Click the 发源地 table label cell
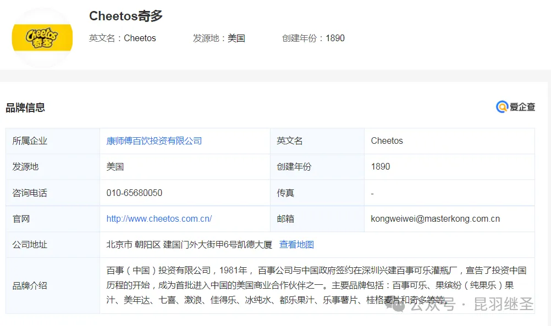Image resolution: width=551 pixels, height=326 pixels. click(x=53, y=167)
